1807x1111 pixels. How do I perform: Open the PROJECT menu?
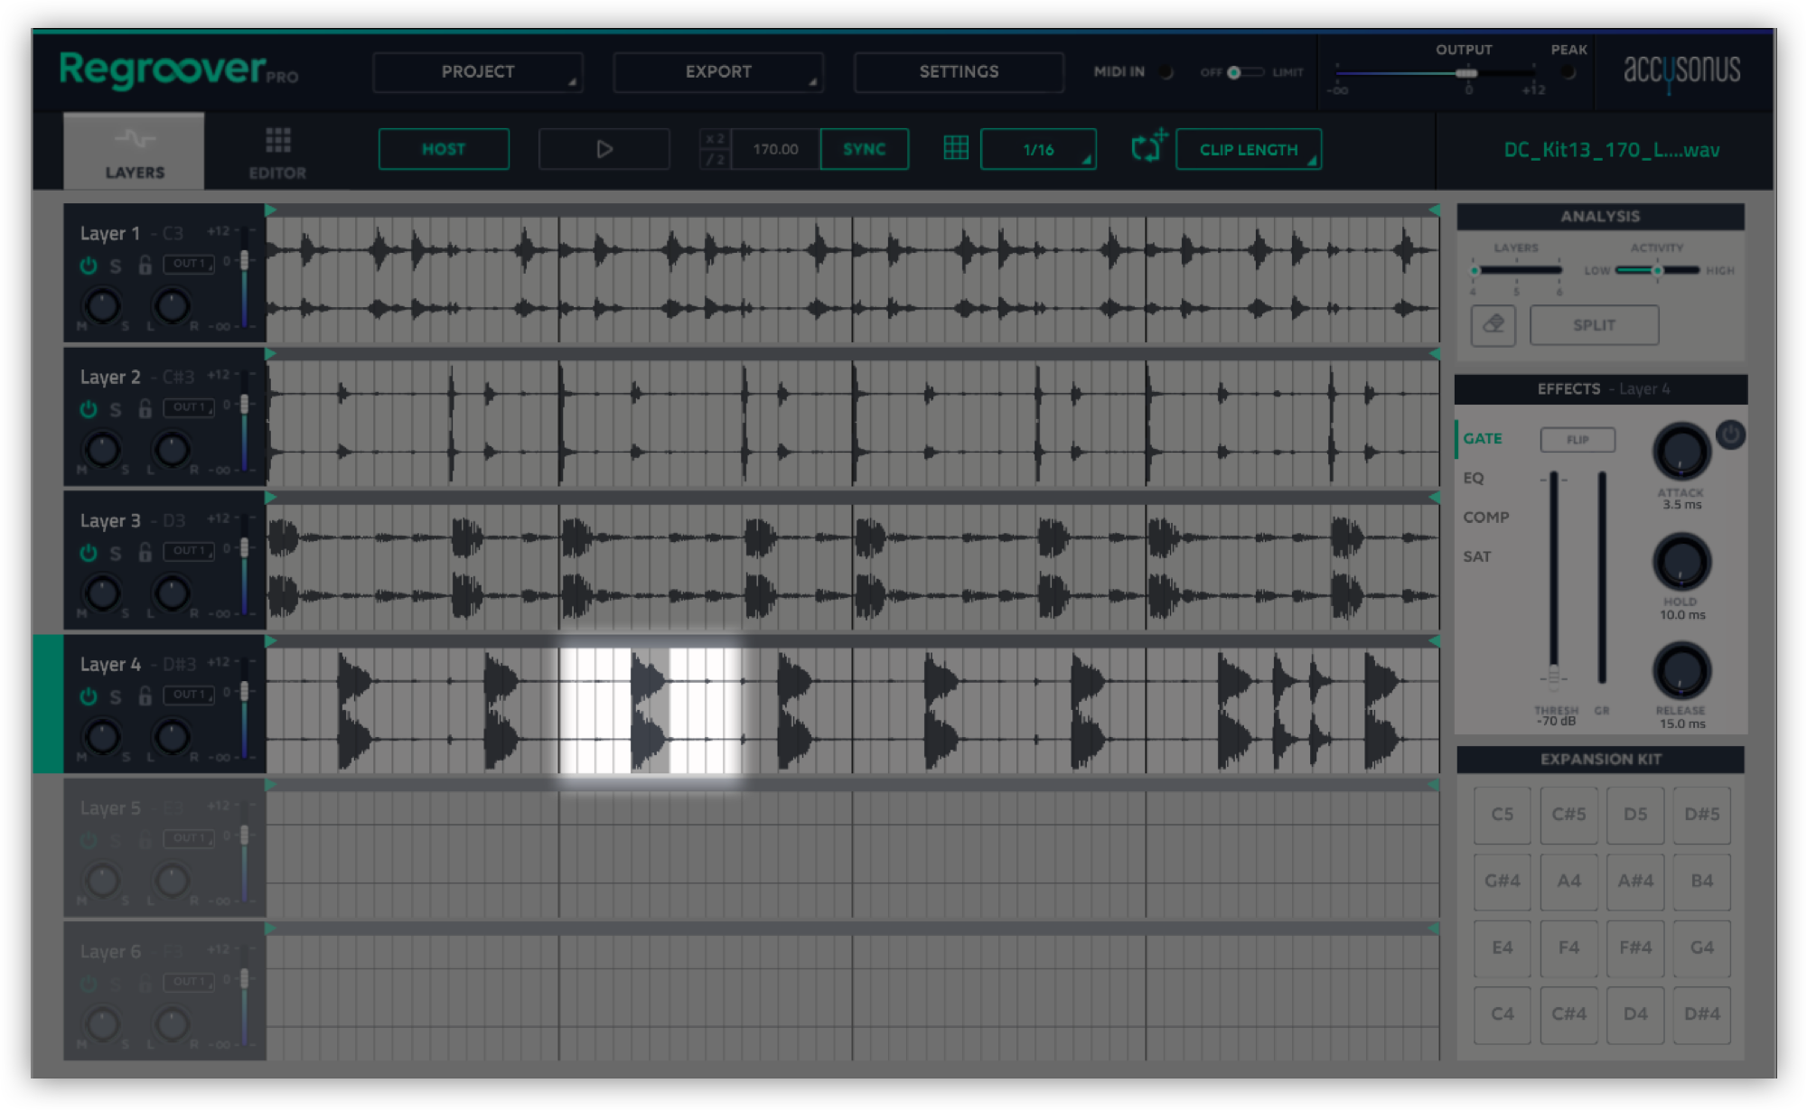point(478,71)
